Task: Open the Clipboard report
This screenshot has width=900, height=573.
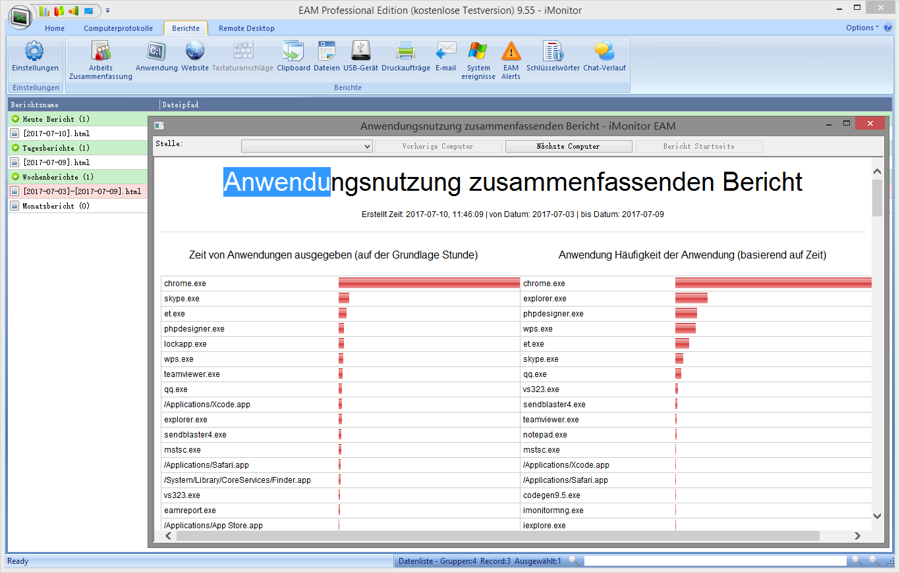Action: (x=293, y=53)
